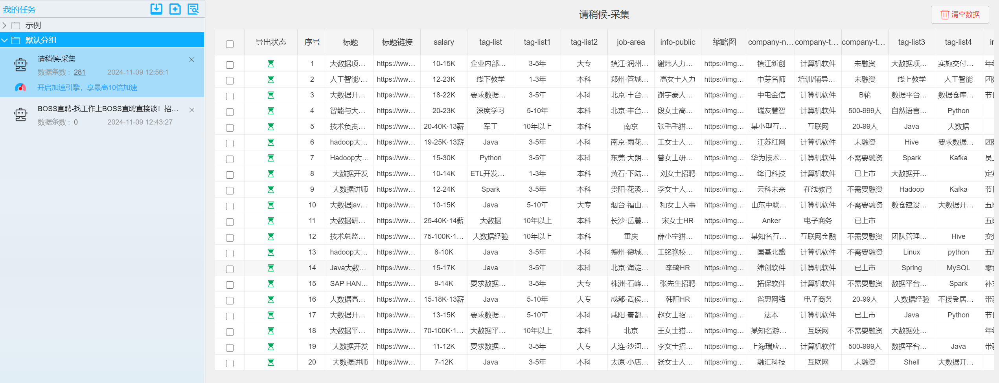Select the 请稍候-采集 task title

57,59
